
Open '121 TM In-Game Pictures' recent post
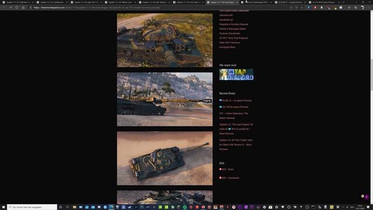pyautogui.click(x=235, y=107)
